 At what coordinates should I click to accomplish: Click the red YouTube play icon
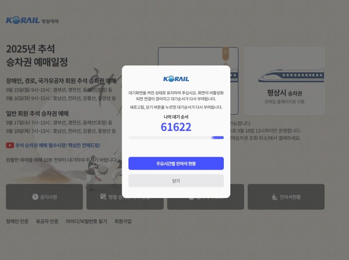click(x=10, y=145)
